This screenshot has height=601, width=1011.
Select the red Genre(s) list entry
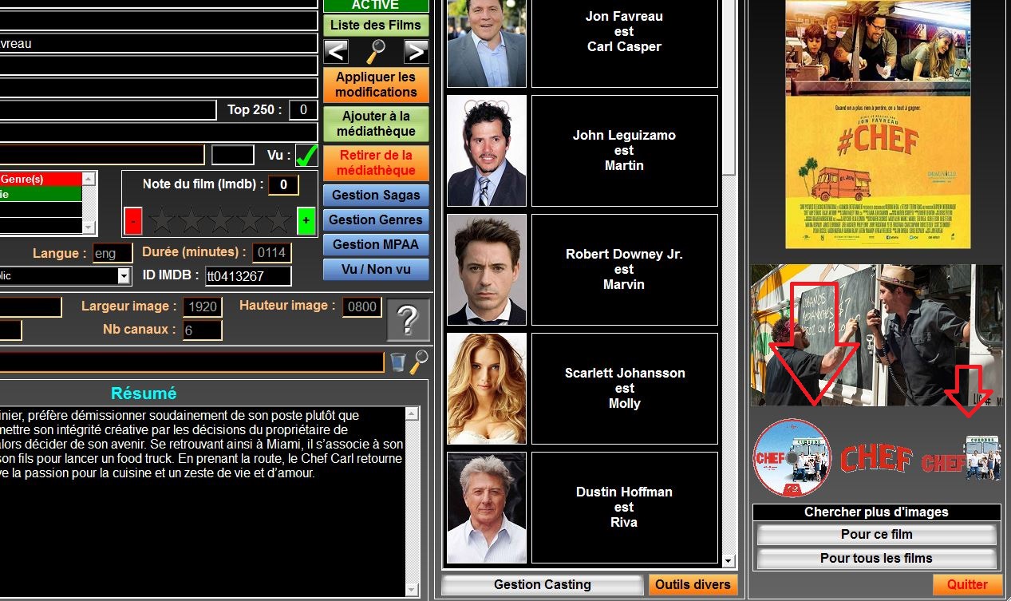(41, 179)
